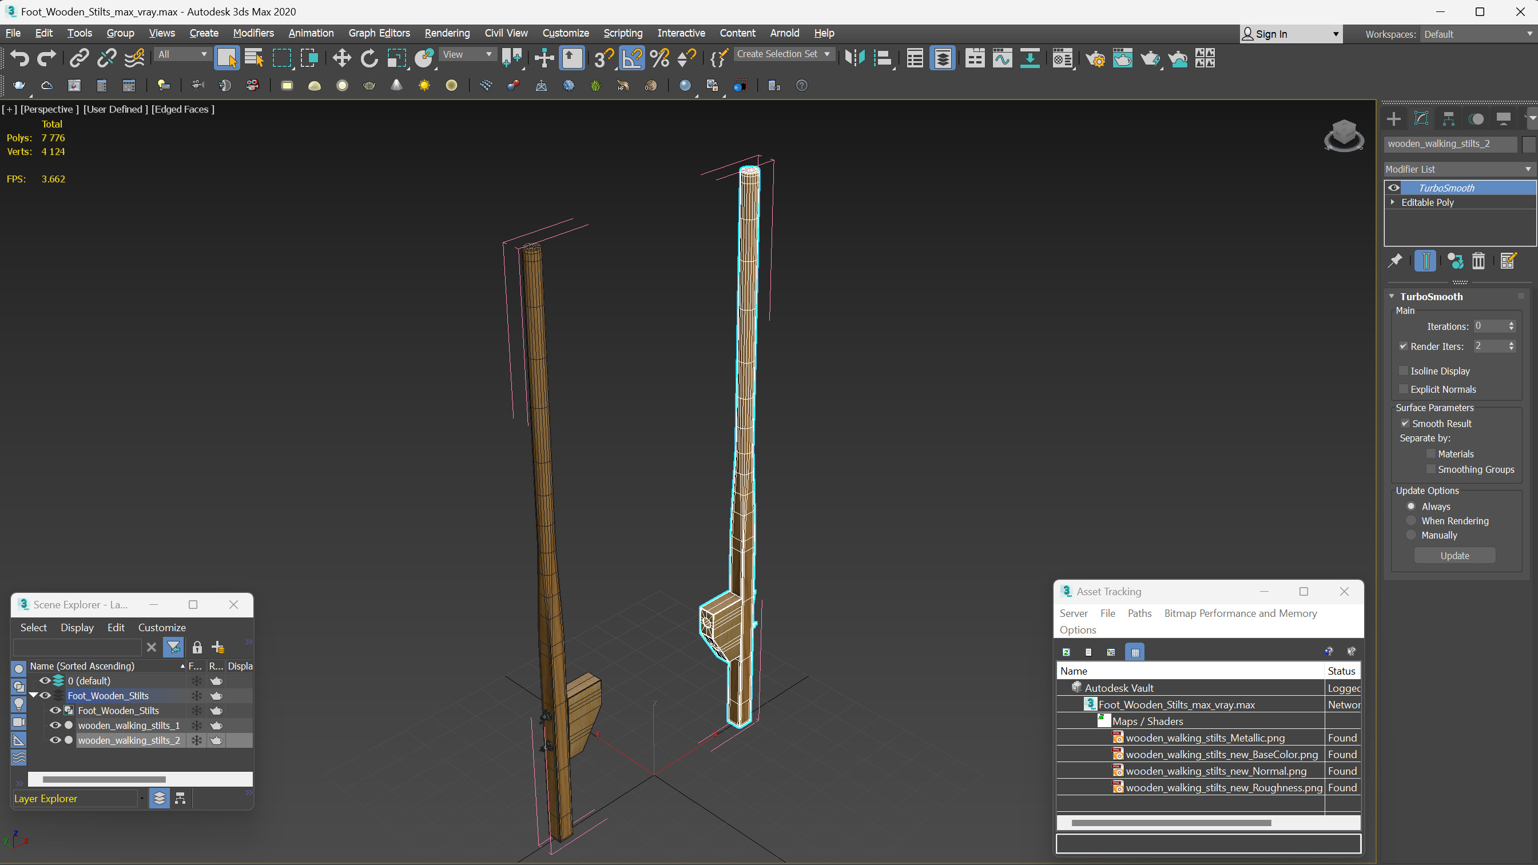Choose the Select and Rotate tool
Screen dimensions: 1538x865
[369, 58]
